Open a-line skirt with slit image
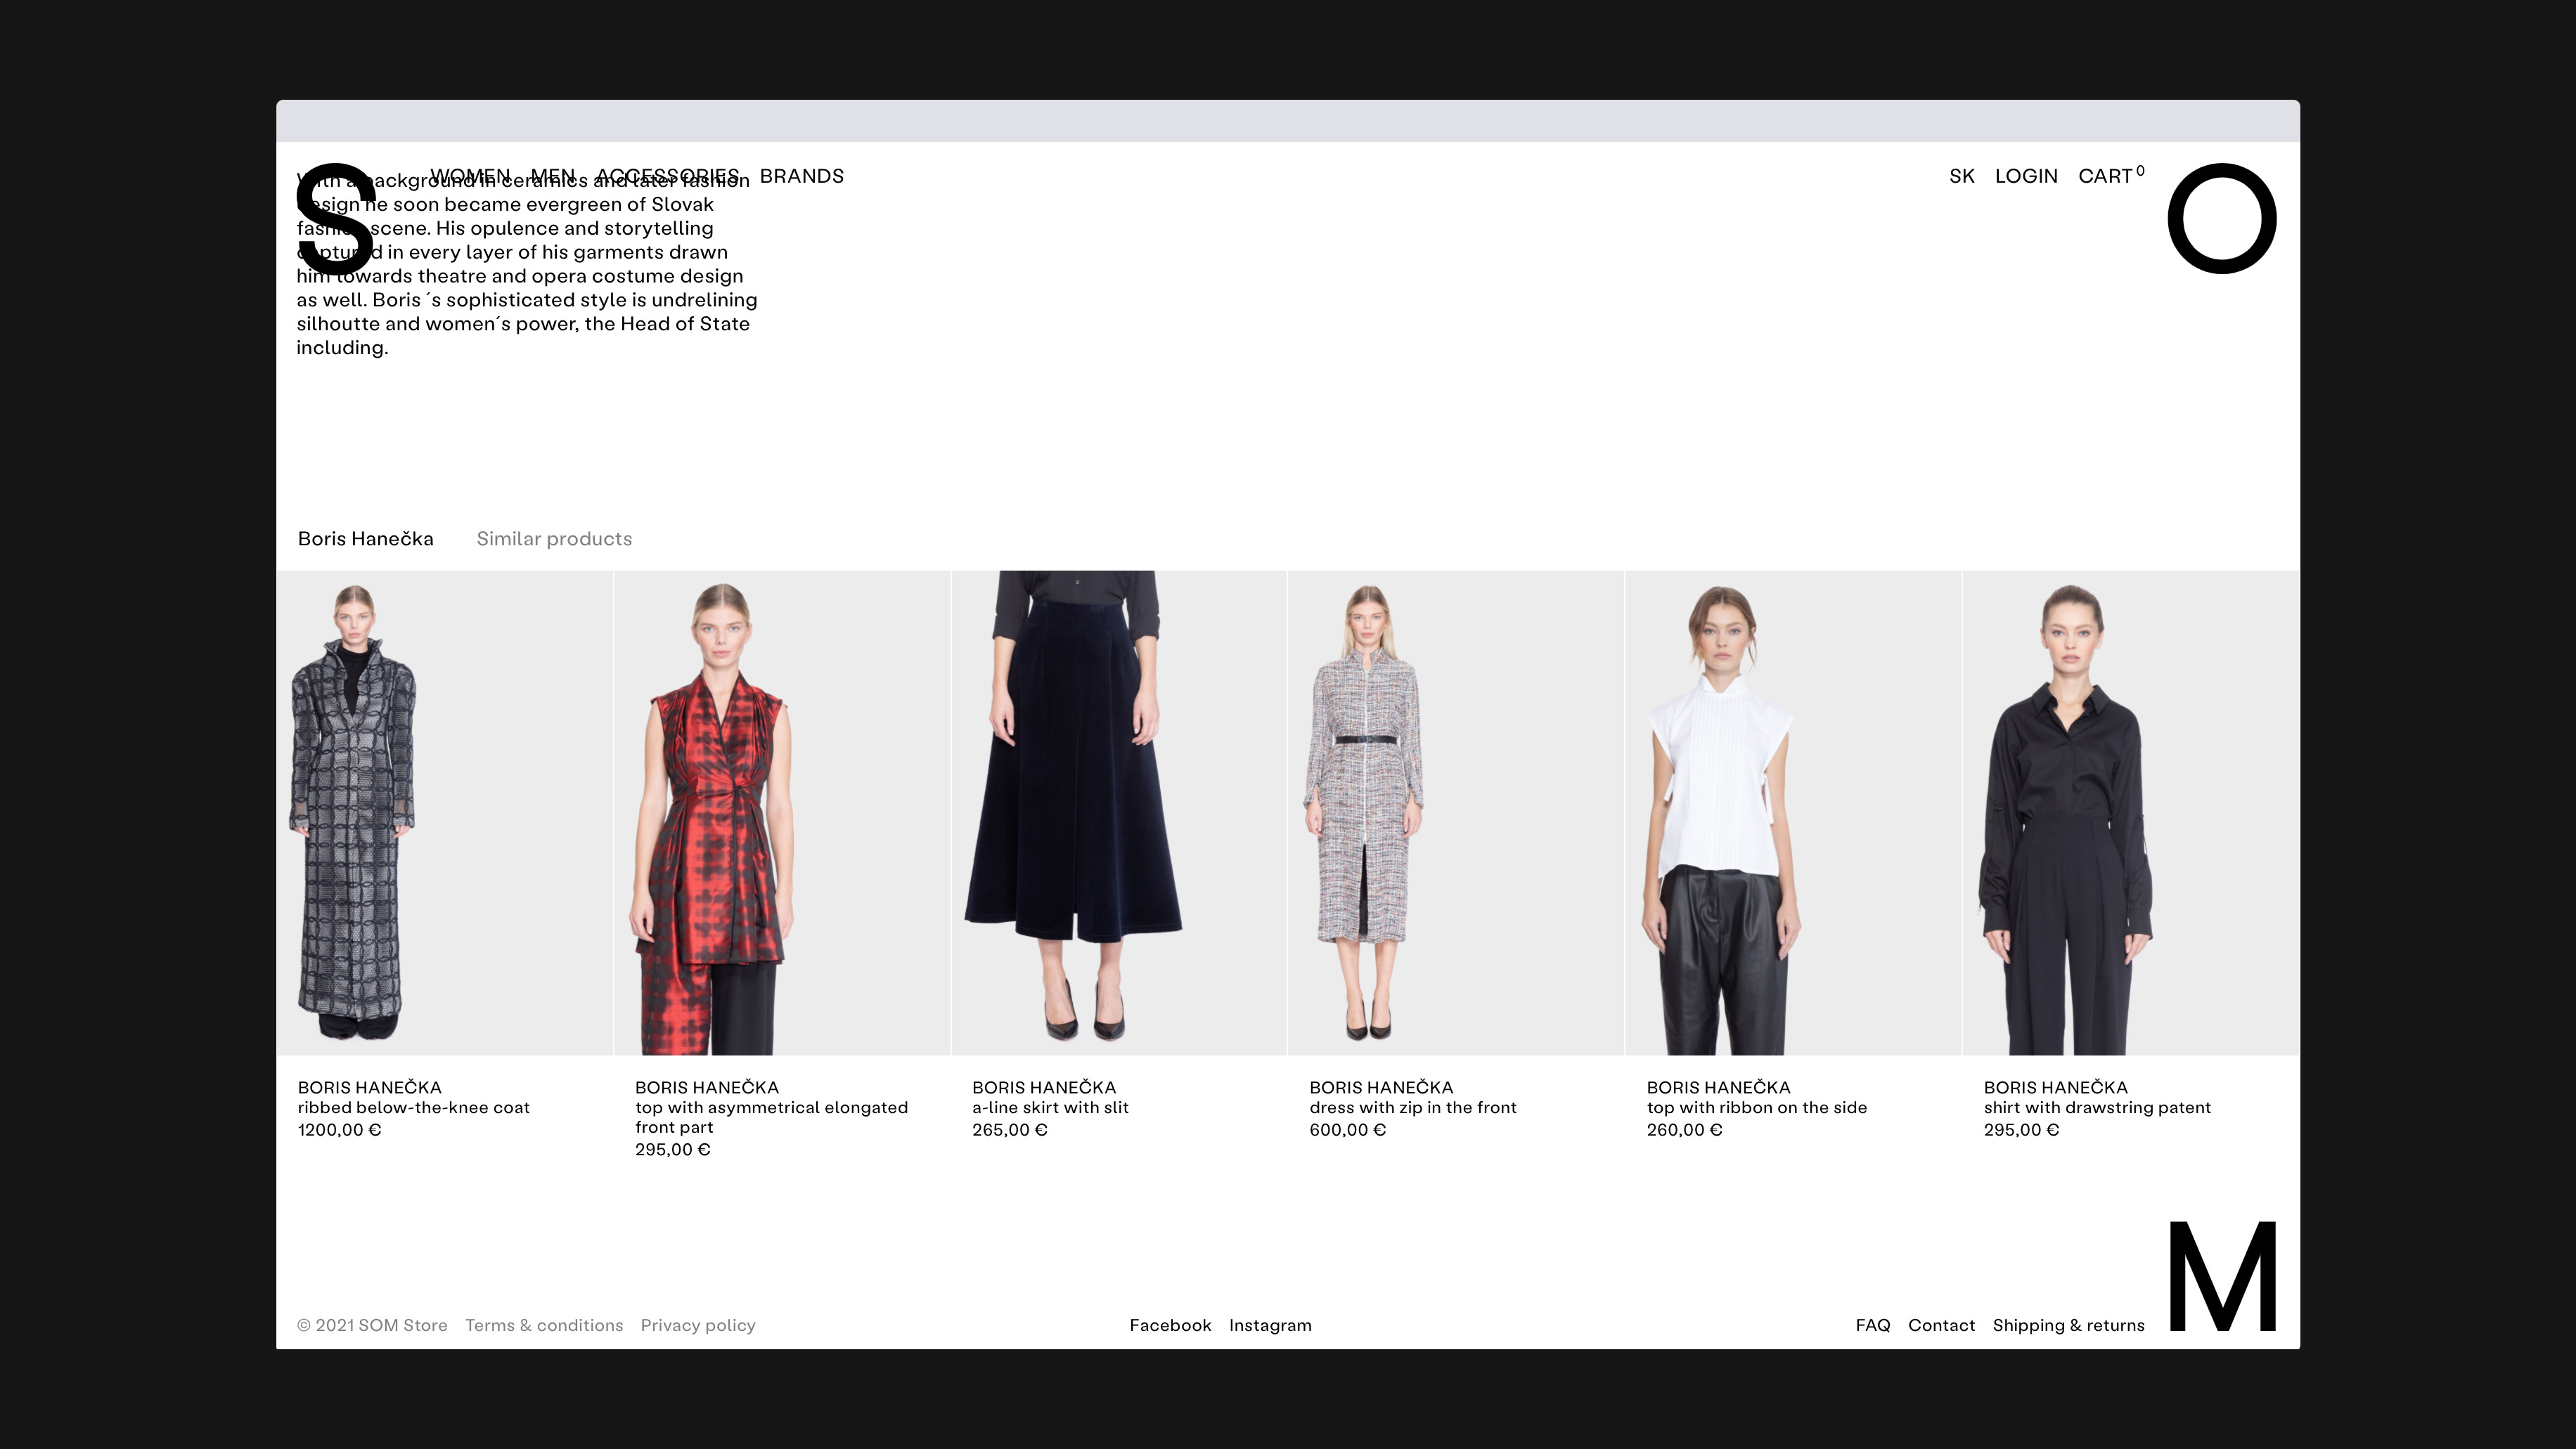This screenshot has width=2576, height=1449. coord(1119,812)
